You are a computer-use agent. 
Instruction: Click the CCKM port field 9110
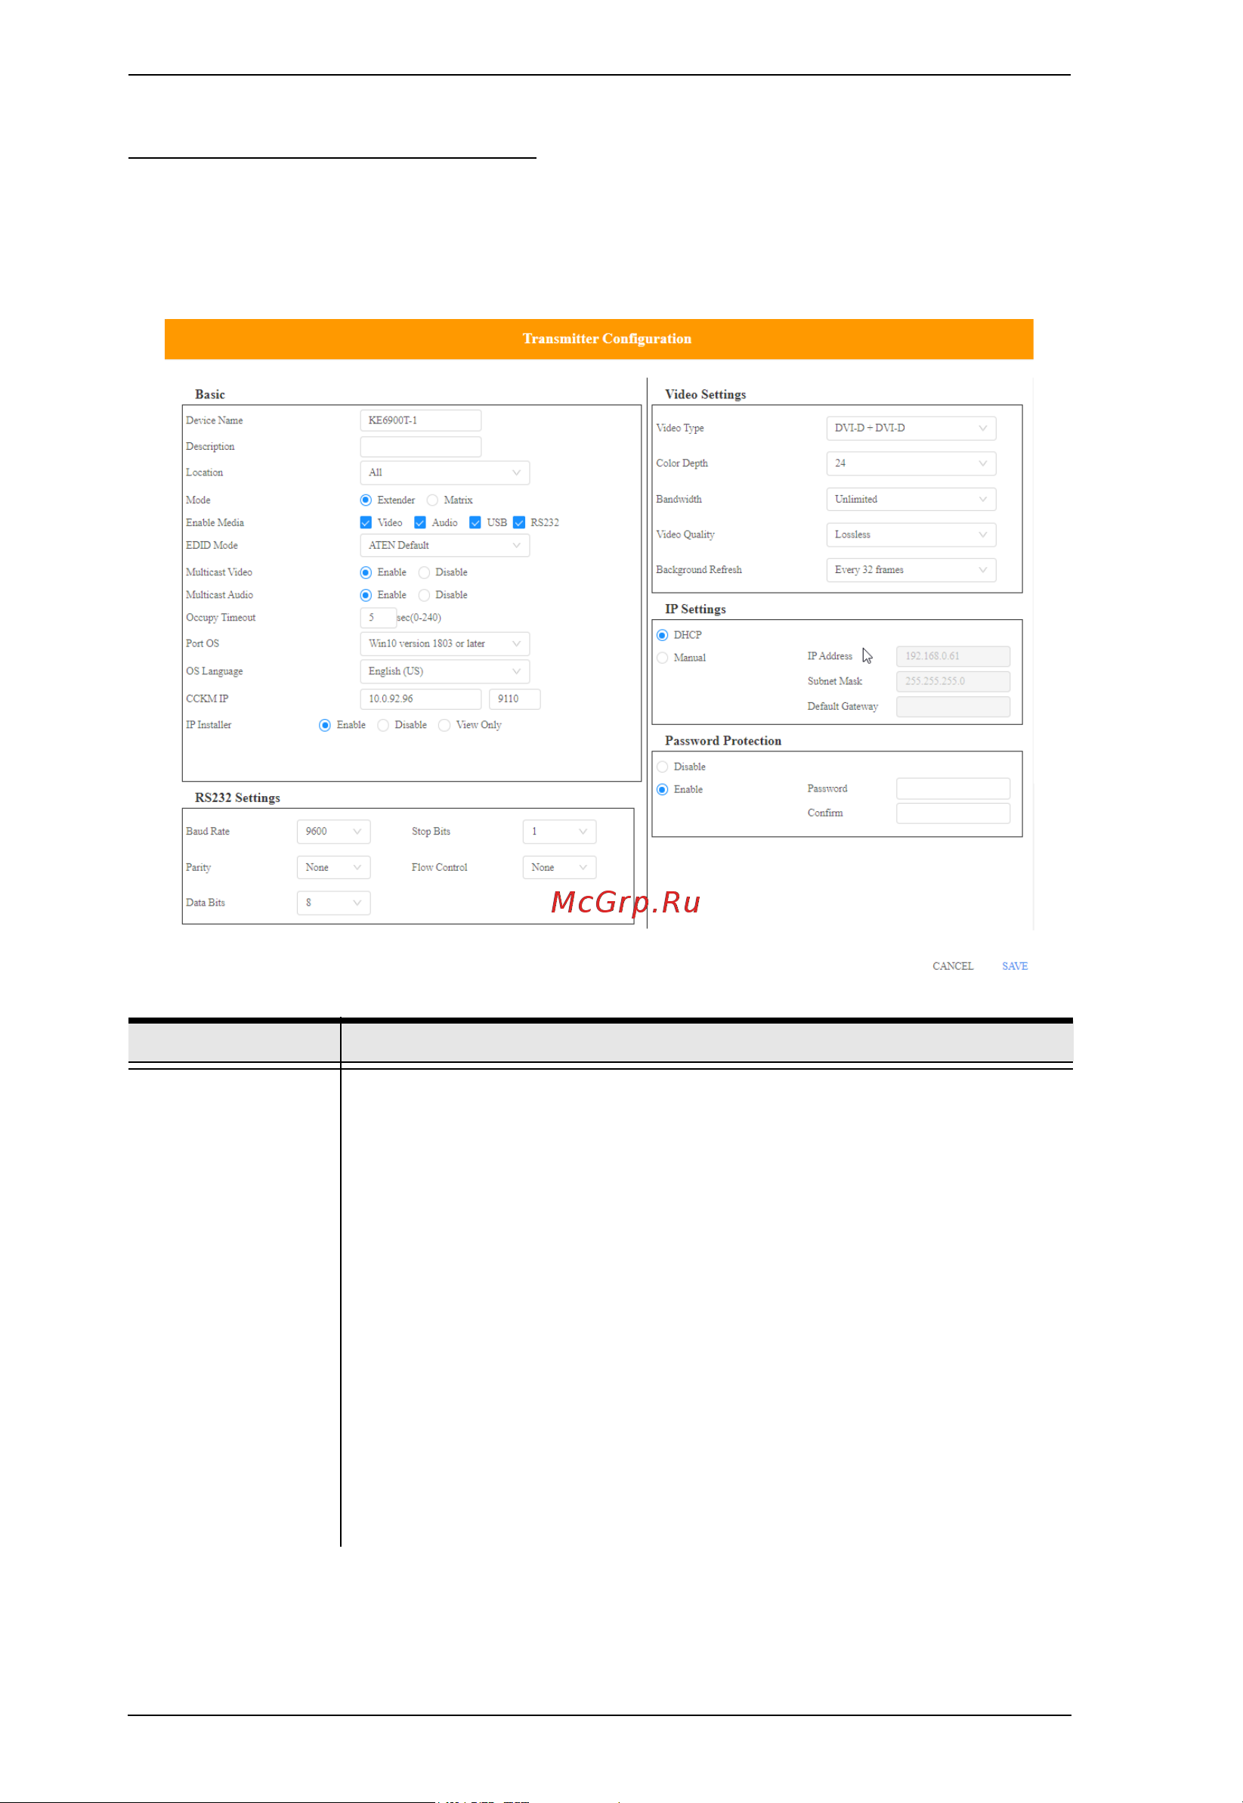point(515,699)
